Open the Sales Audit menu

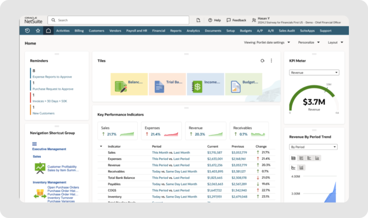[x=287, y=31]
